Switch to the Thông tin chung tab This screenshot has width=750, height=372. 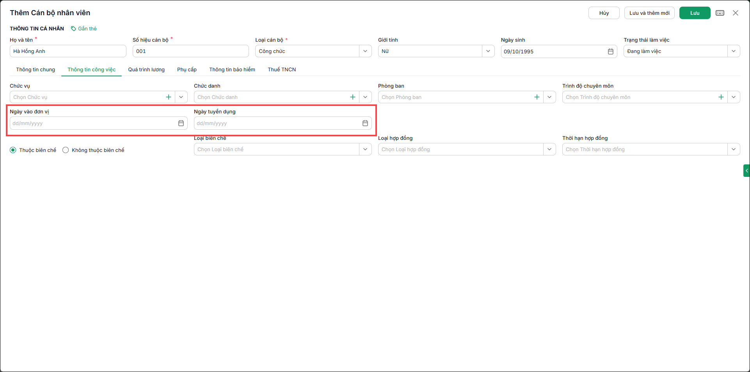coord(36,69)
